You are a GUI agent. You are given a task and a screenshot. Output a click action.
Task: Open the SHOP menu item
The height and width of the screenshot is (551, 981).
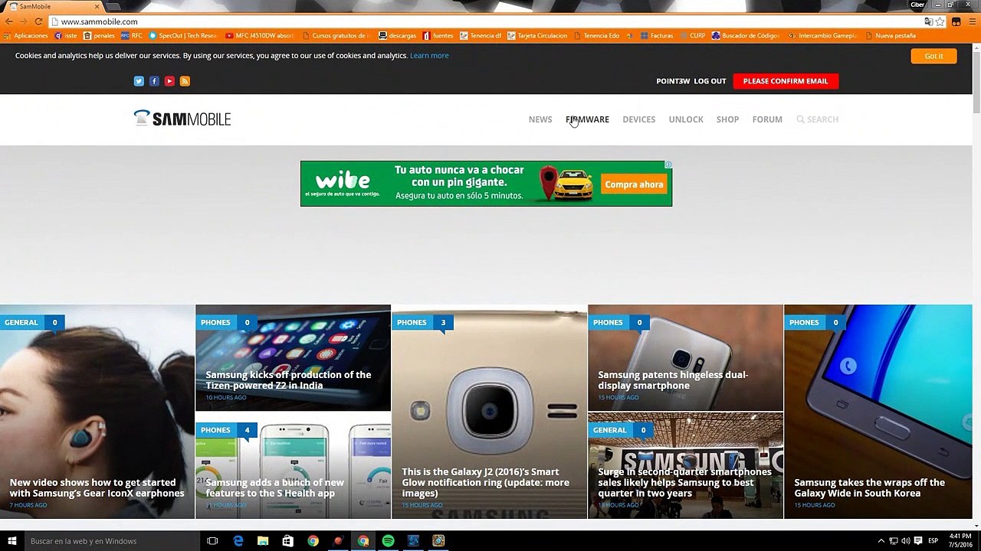coord(727,119)
